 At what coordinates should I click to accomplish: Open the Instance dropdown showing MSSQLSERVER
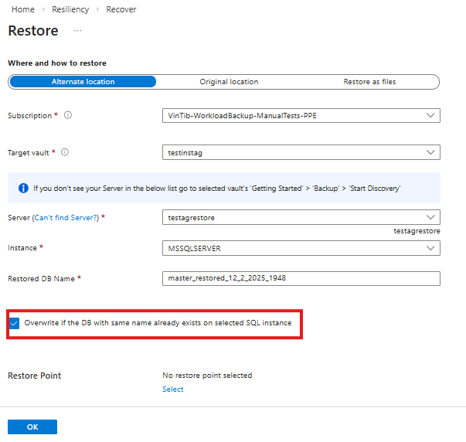point(301,248)
